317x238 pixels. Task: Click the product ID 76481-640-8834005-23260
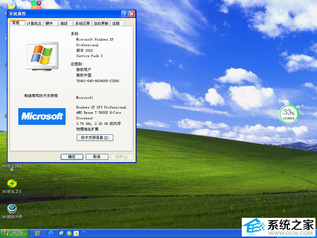coord(98,81)
